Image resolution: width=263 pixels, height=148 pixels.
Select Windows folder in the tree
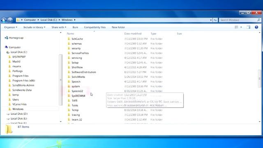point(18,109)
